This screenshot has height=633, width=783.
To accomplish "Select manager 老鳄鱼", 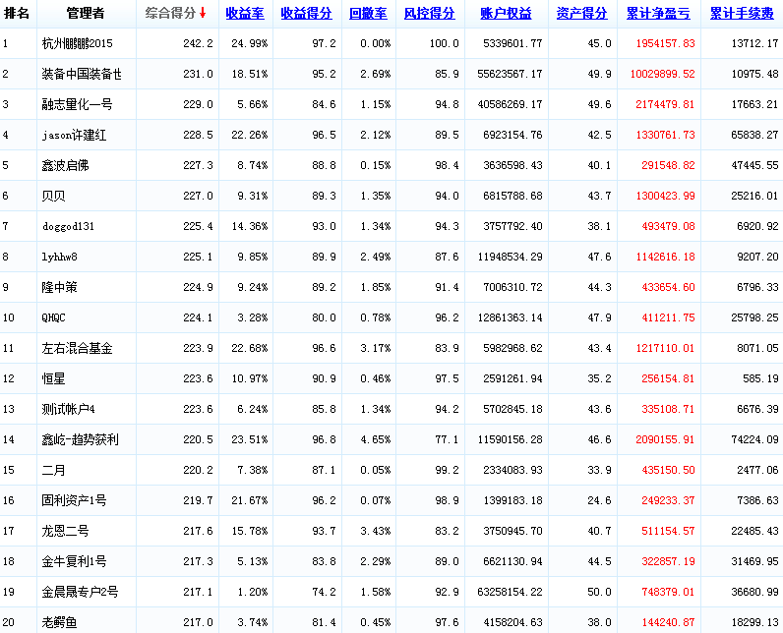I will [59, 622].
